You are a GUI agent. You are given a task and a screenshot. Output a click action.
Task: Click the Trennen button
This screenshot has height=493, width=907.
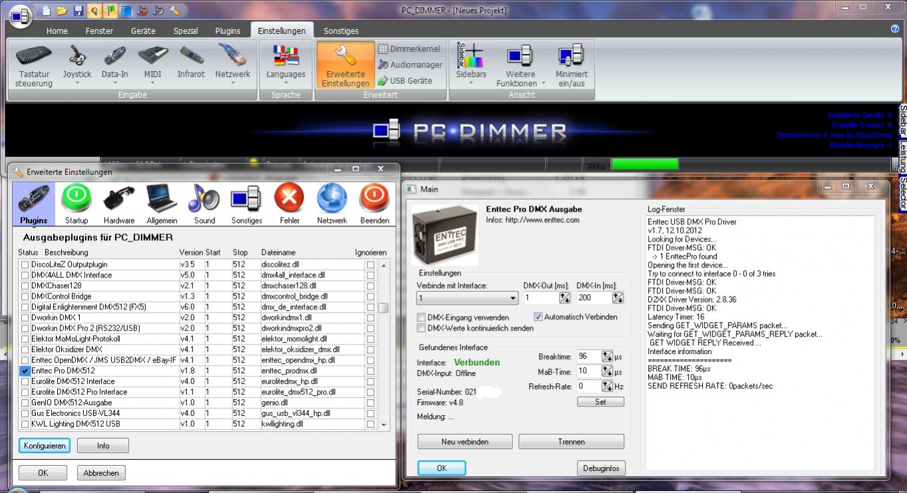click(572, 442)
